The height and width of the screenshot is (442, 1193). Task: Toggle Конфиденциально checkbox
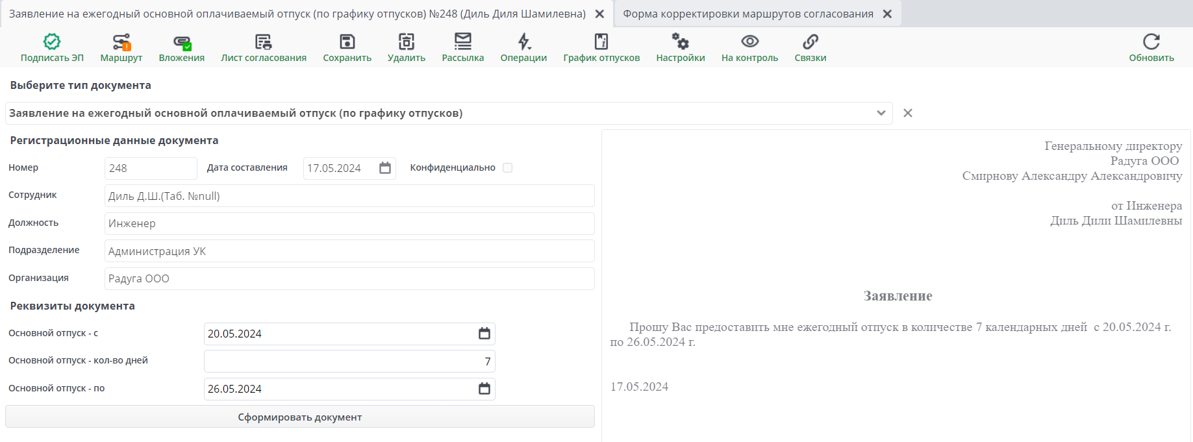(508, 167)
